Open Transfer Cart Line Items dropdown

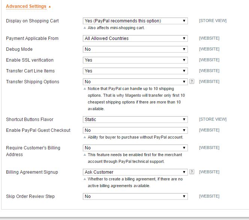[x=135, y=71]
